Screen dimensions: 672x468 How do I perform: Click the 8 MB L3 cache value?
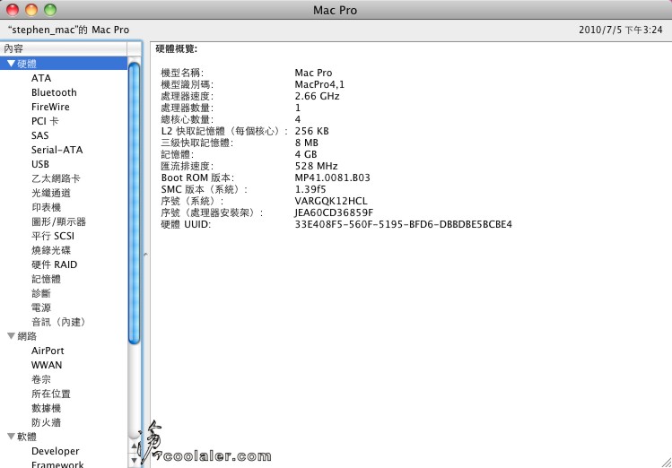point(307,143)
